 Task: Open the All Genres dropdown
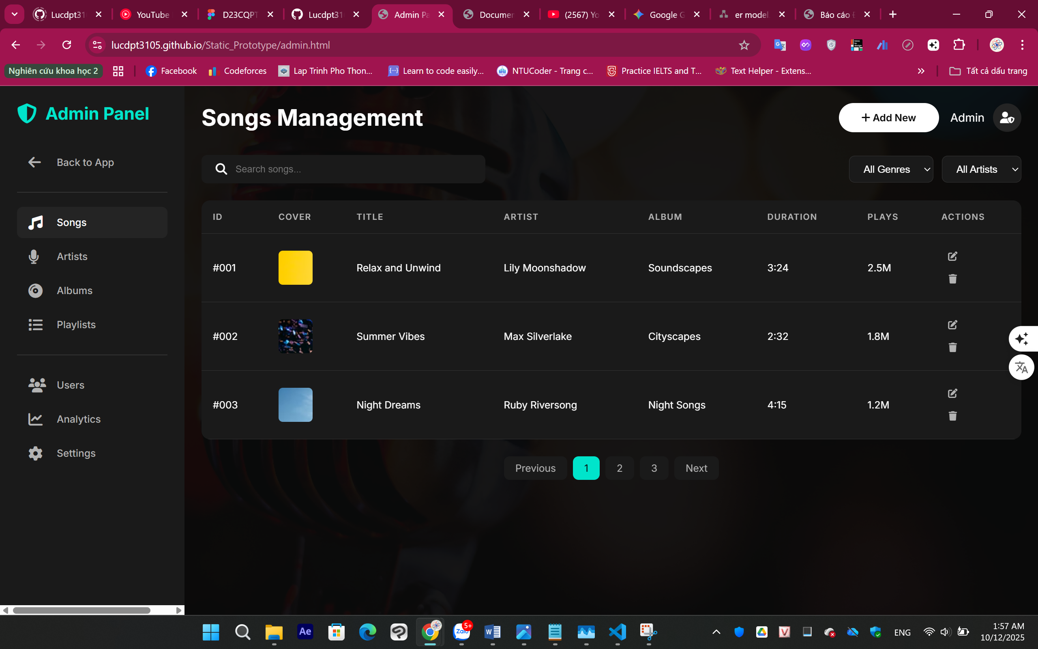click(x=891, y=169)
